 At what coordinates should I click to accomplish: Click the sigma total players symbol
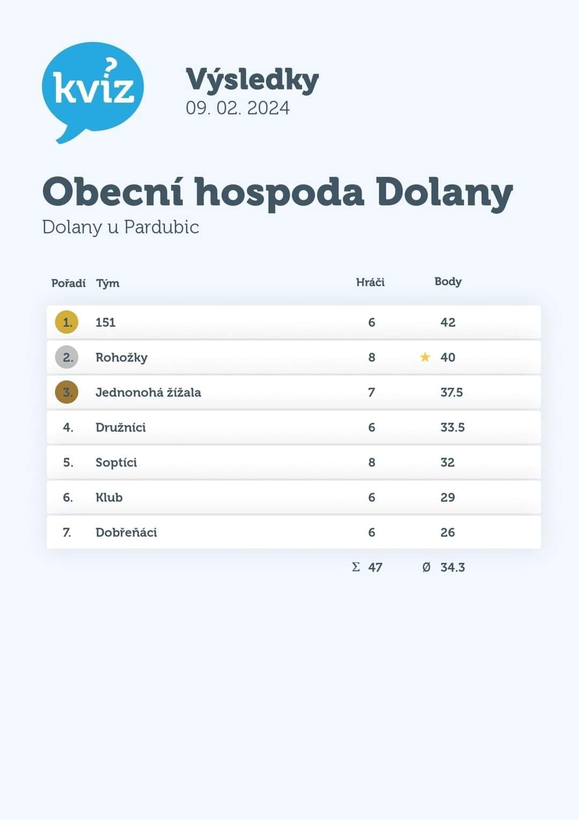click(x=356, y=567)
